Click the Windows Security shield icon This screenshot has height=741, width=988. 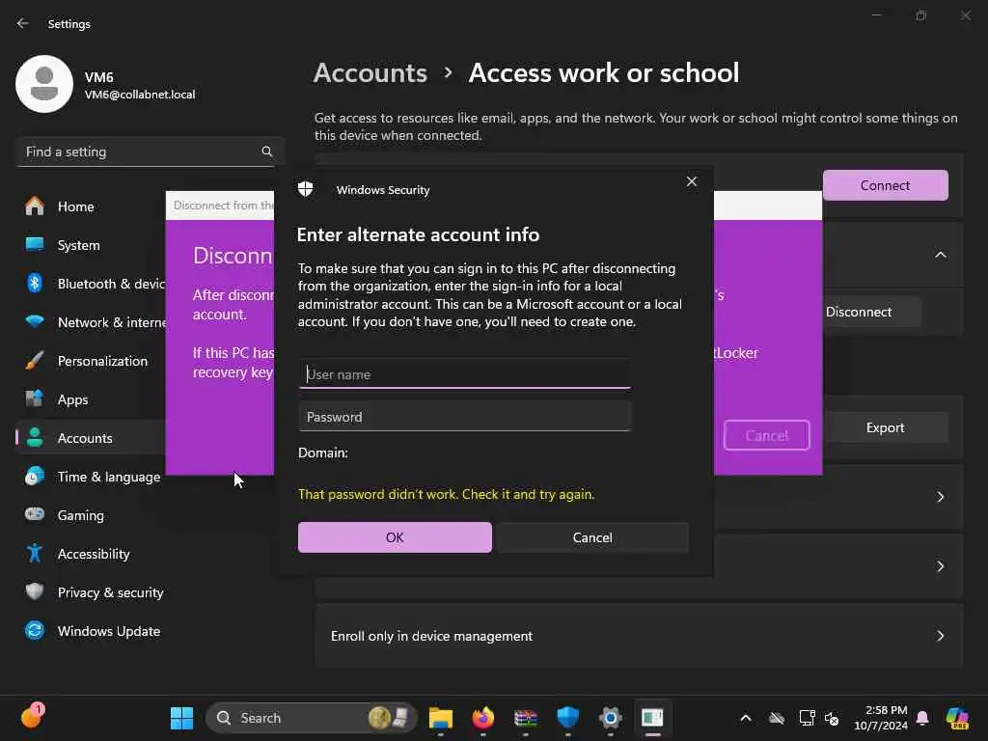(306, 189)
